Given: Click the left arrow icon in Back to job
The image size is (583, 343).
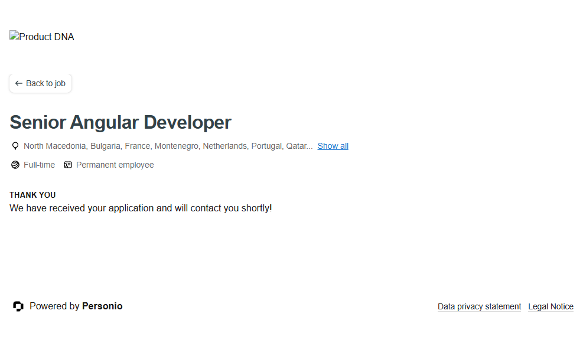Looking at the screenshot, I should pos(19,83).
